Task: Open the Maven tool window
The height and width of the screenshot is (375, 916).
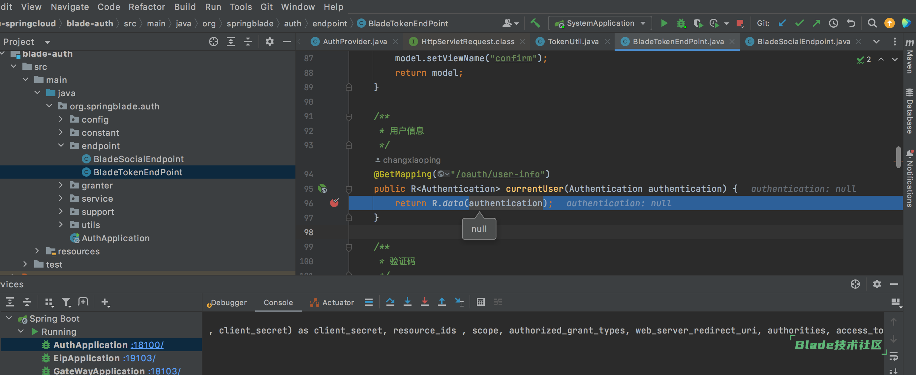Action: click(x=910, y=57)
